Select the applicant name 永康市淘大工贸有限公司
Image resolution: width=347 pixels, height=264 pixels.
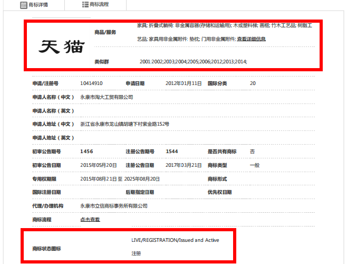point(107,97)
